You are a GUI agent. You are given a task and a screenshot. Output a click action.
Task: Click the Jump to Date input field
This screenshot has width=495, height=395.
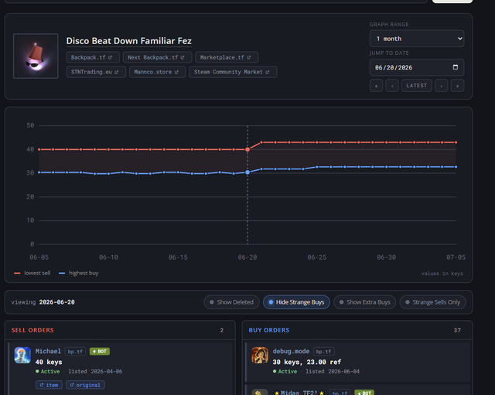pyautogui.click(x=417, y=67)
